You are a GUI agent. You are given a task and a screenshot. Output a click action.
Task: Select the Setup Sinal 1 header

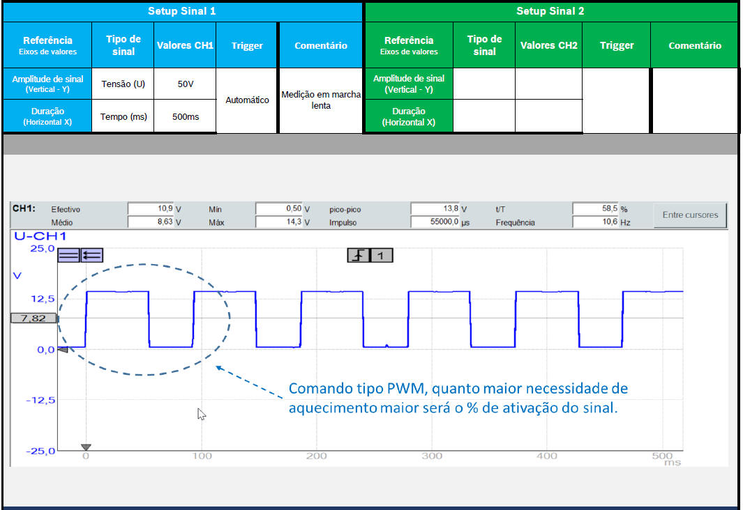point(182,11)
